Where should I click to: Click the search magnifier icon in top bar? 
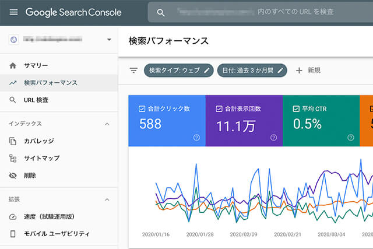(161, 12)
